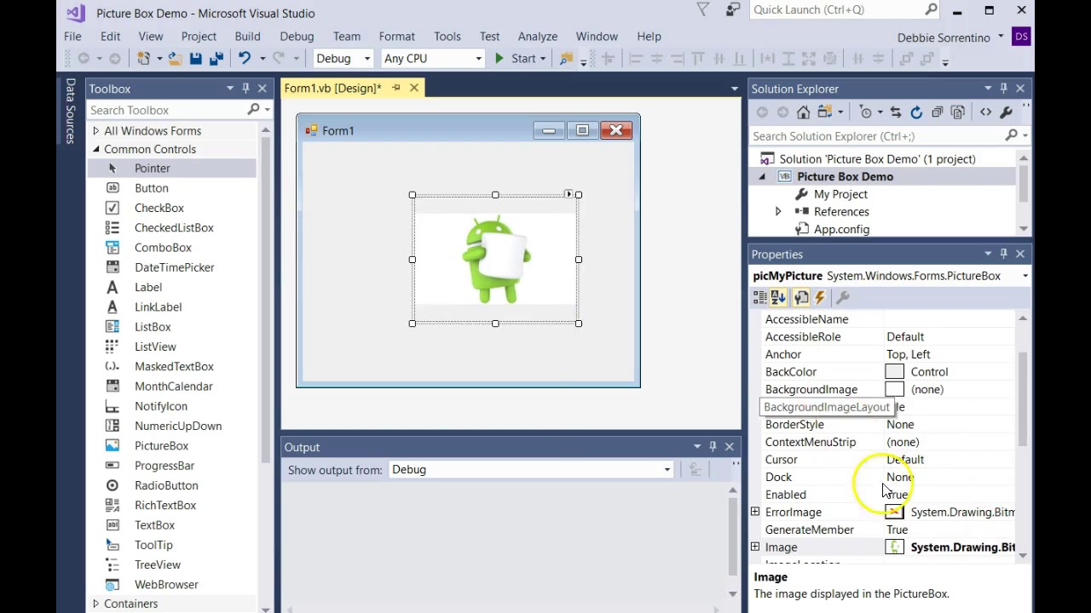1091x613 pixels.
Task: Click the Save All toolbar icon
Action: [x=216, y=59]
